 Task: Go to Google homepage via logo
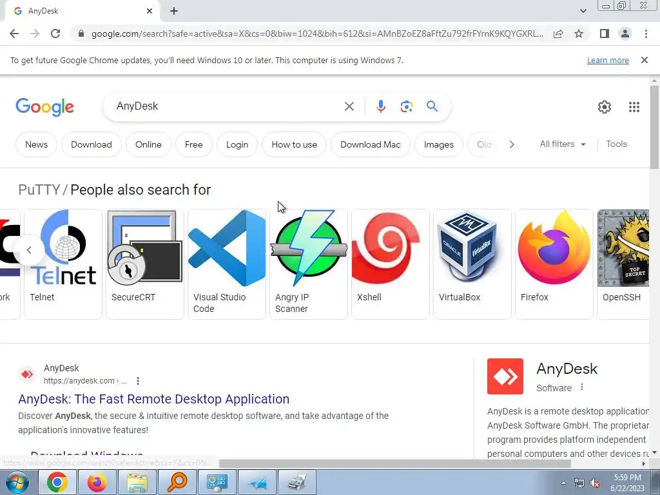point(44,107)
